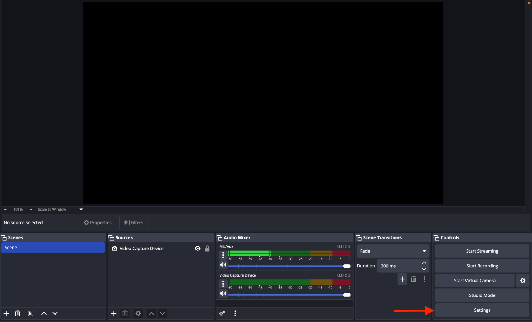Click the Controls dock panel icon
Viewport: 532px width, 322px height.
436,238
